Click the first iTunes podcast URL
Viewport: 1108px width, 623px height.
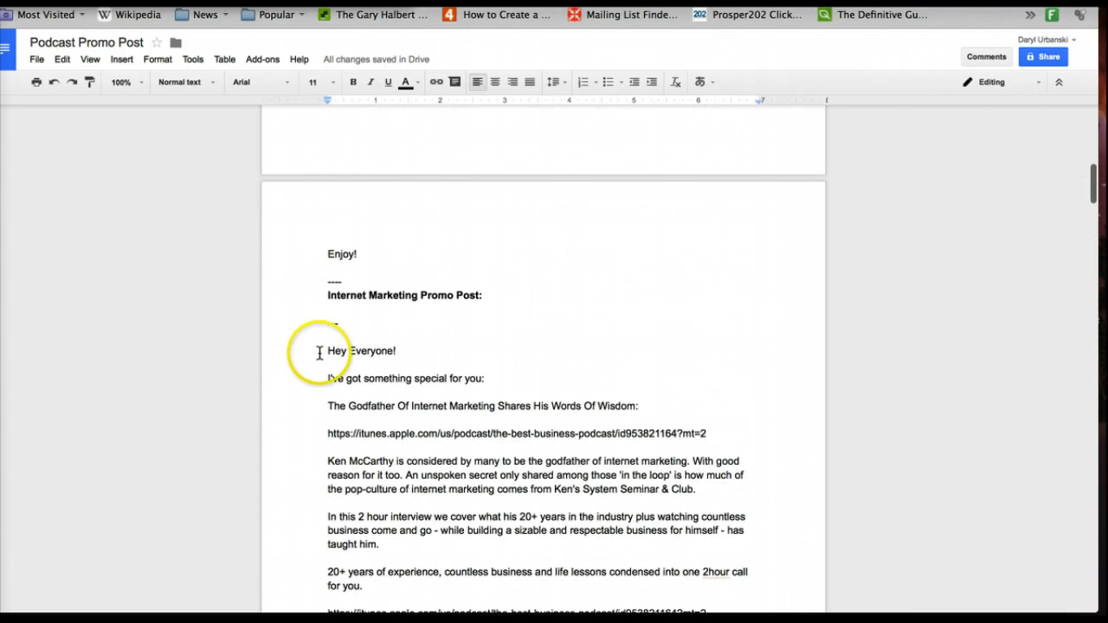tap(517, 433)
